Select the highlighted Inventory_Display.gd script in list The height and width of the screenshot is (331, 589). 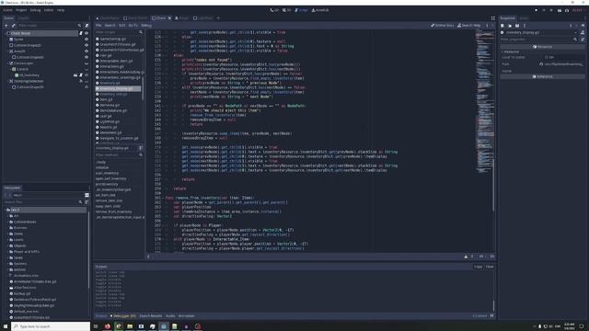(118, 88)
